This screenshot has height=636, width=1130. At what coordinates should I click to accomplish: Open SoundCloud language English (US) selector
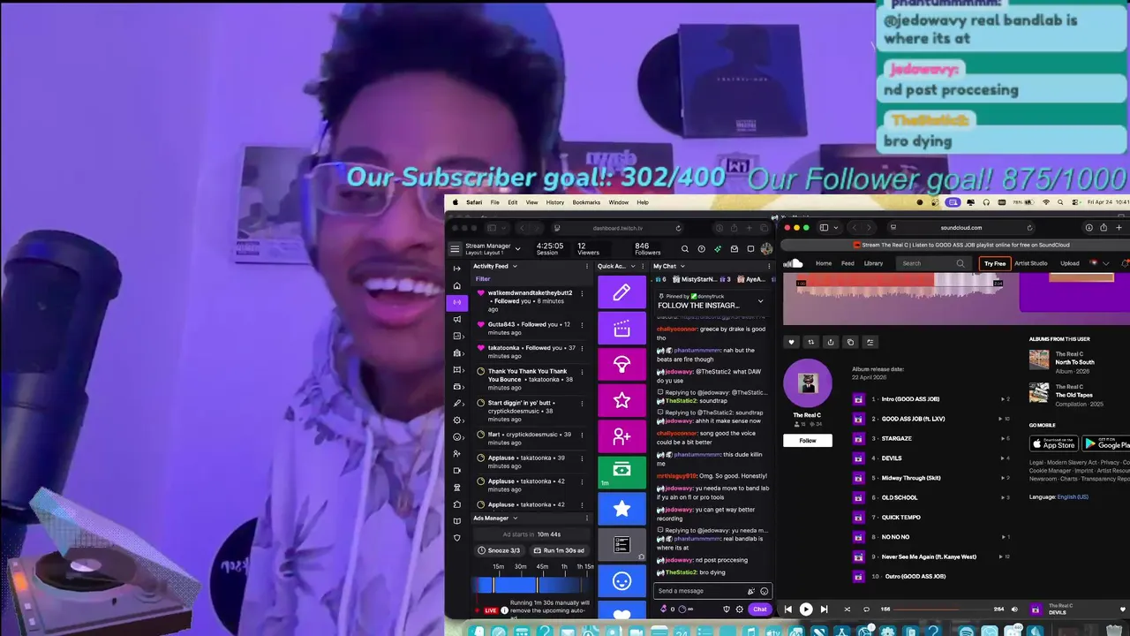(x=1073, y=496)
